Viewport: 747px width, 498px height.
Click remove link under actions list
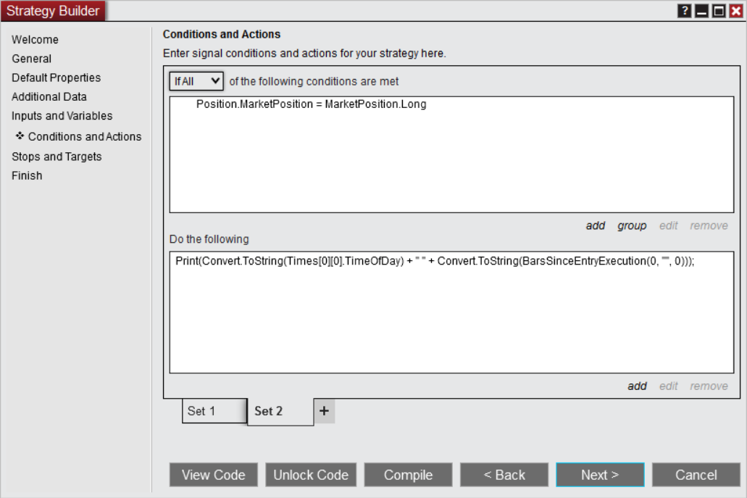click(709, 386)
